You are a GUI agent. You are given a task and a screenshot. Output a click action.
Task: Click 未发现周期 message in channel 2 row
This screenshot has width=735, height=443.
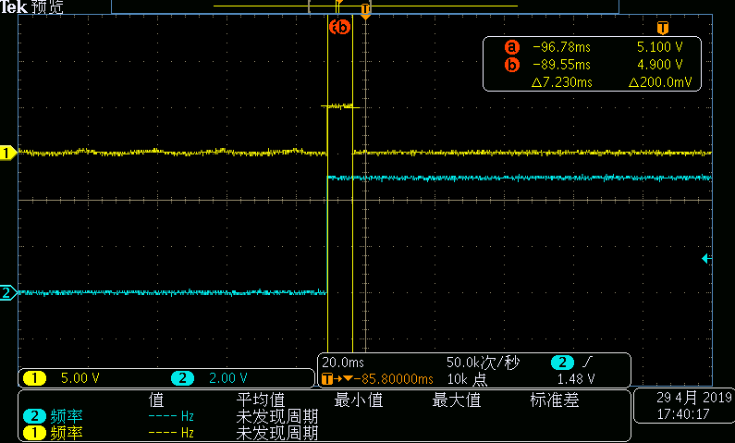277,416
